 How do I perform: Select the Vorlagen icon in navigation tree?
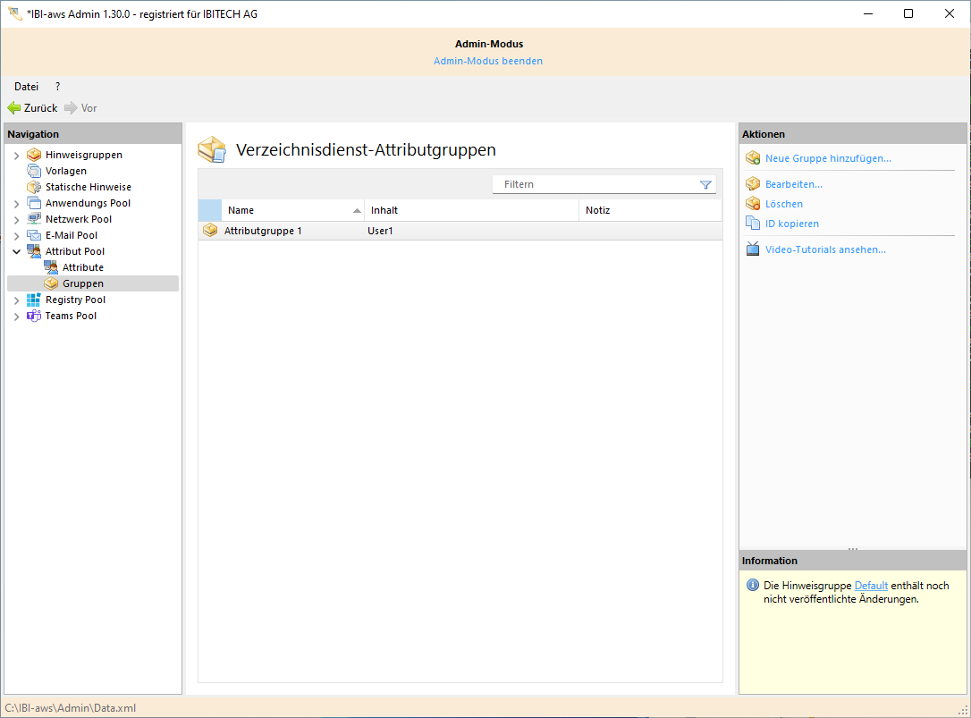point(34,171)
